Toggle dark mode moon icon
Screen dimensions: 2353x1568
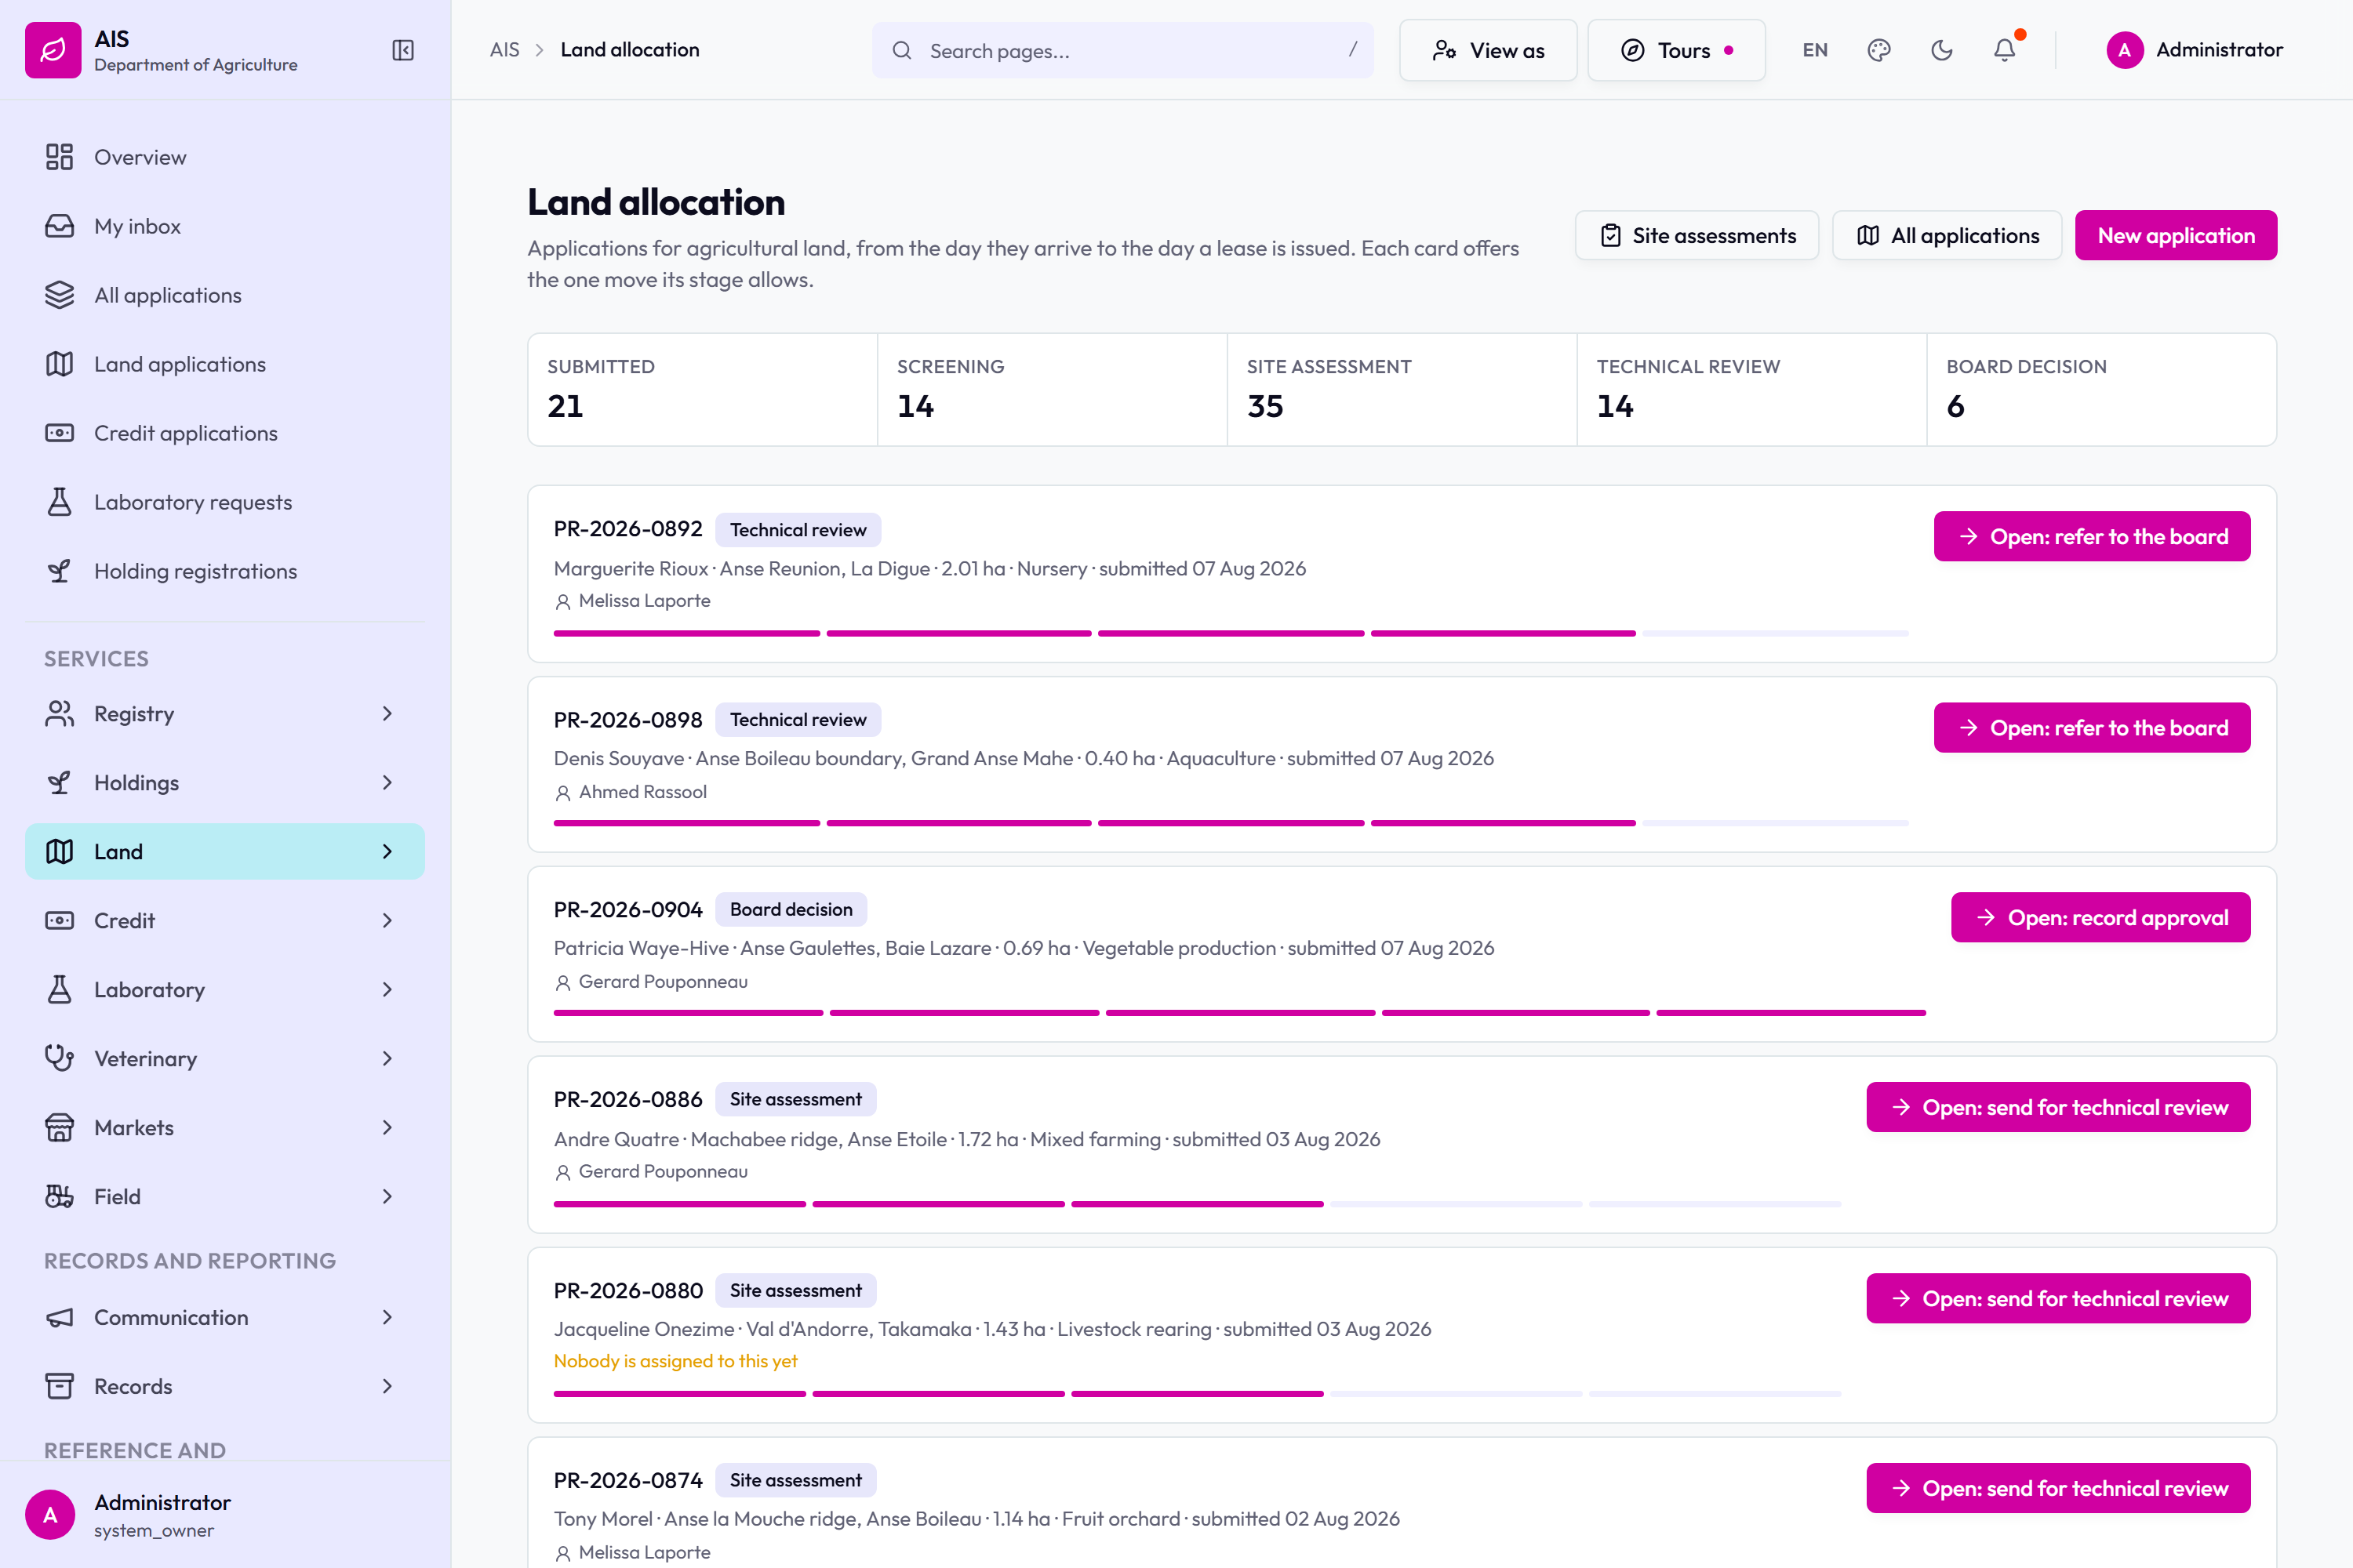[x=1940, y=50]
